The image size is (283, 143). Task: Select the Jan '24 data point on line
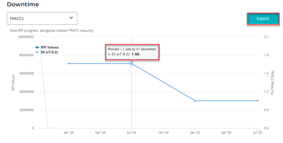point(69,64)
